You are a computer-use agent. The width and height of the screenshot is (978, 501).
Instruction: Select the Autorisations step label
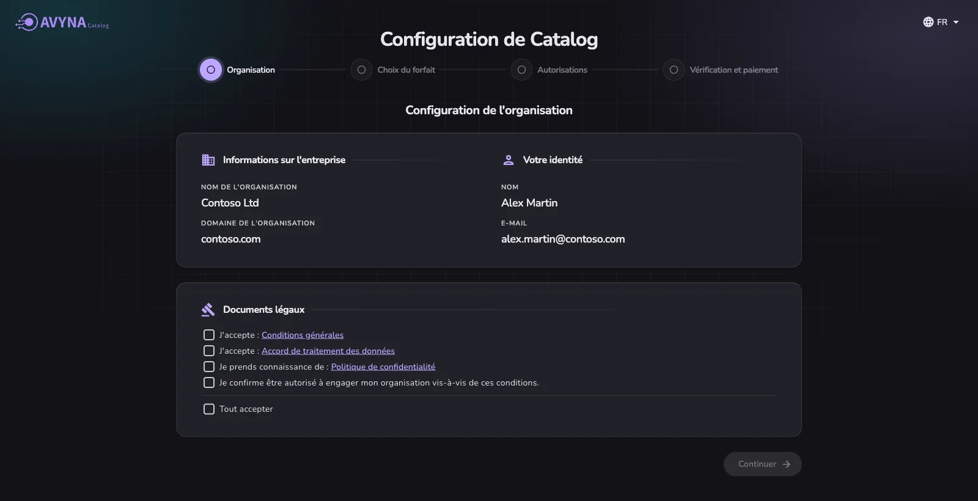(x=562, y=70)
